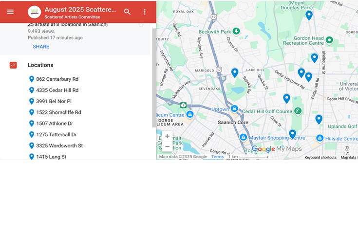Select the Gordon Head Recreation Centre marker
Image resolution: width=358 pixels, height=252 pixels.
(329, 40)
